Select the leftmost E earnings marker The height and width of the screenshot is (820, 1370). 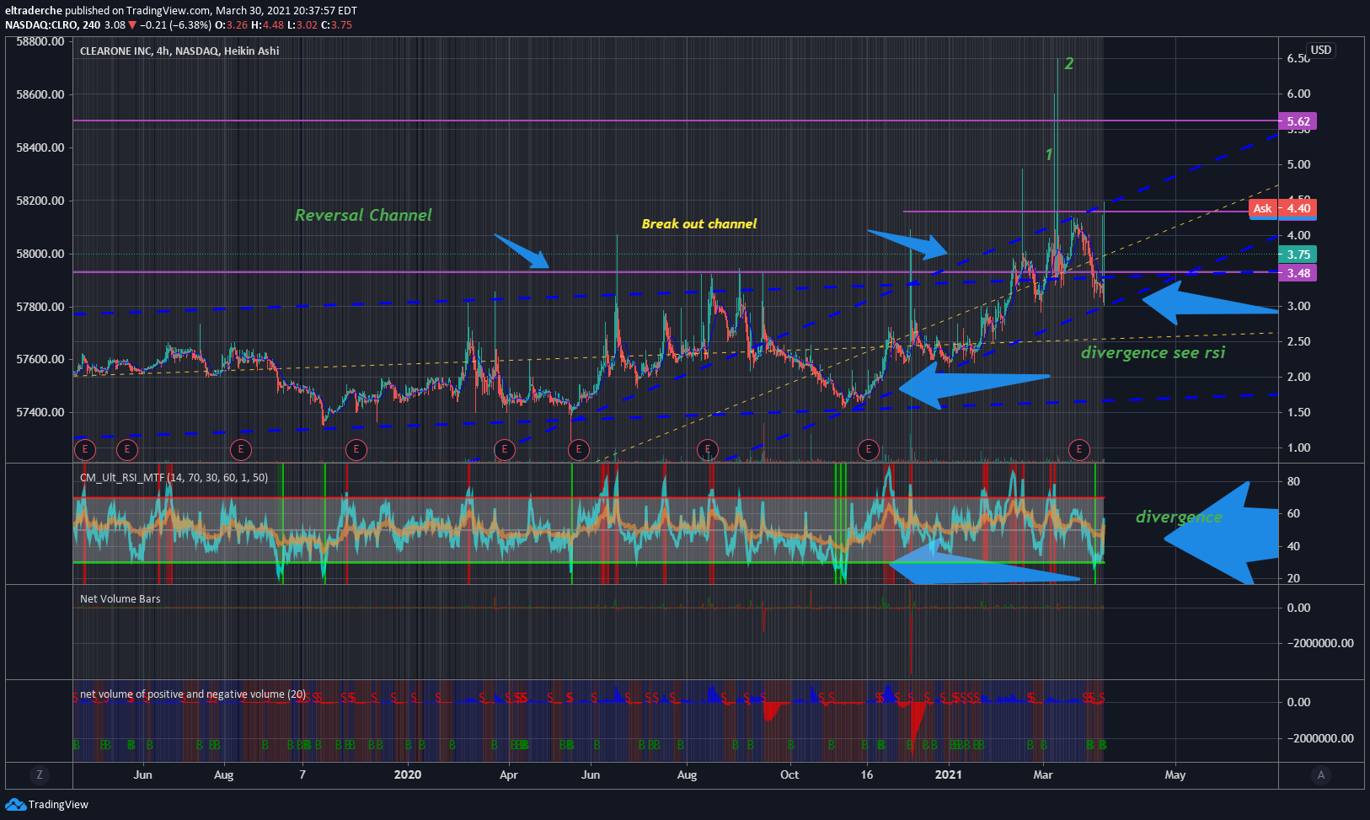[84, 449]
